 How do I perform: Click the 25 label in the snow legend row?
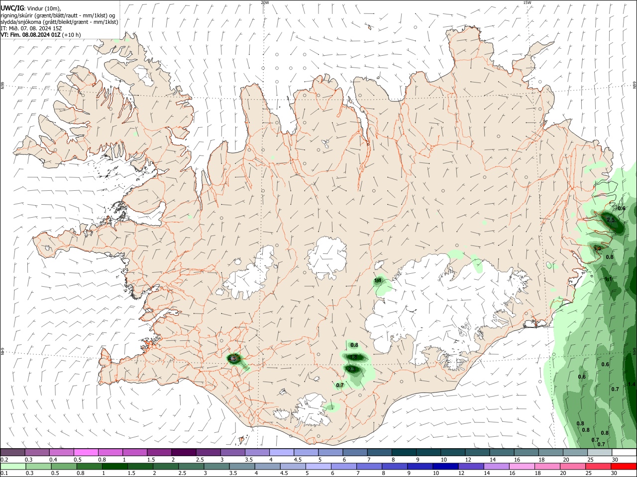point(590,460)
